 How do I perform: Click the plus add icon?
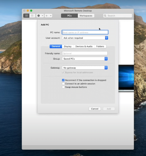point(47,16)
